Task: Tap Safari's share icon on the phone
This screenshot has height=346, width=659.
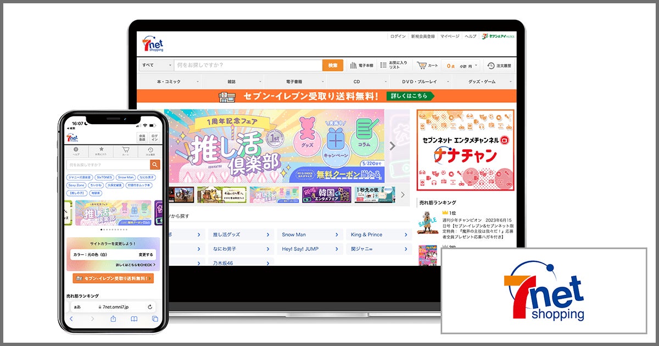Action: [113, 319]
